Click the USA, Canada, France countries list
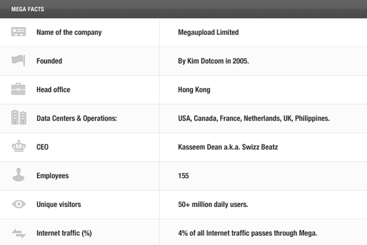367x245 pixels. [254, 118]
